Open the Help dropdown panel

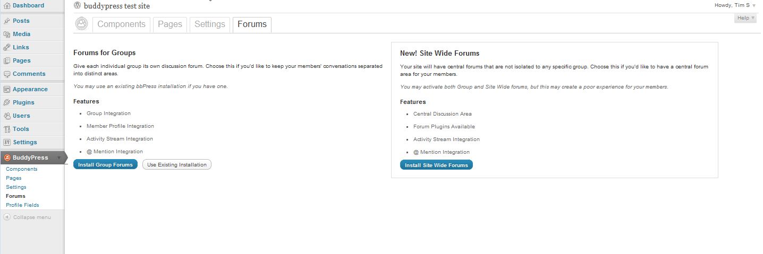[745, 18]
